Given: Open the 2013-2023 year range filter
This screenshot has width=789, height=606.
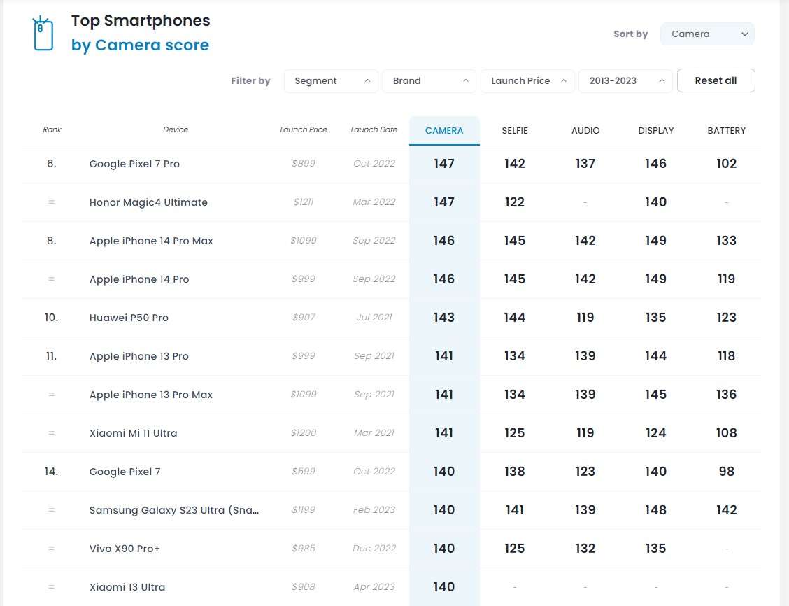Looking at the screenshot, I should click(625, 81).
